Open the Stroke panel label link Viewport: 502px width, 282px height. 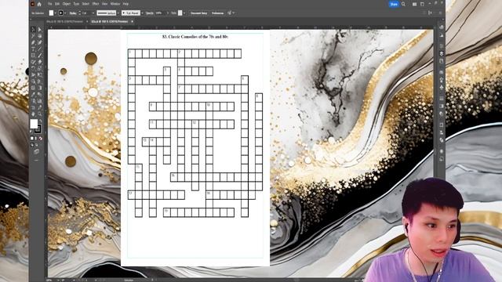[73, 13]
